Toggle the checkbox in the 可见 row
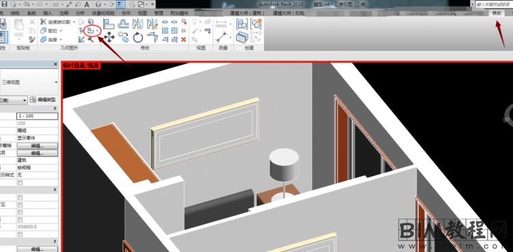 pyautogui.click(x=21, y=205)
